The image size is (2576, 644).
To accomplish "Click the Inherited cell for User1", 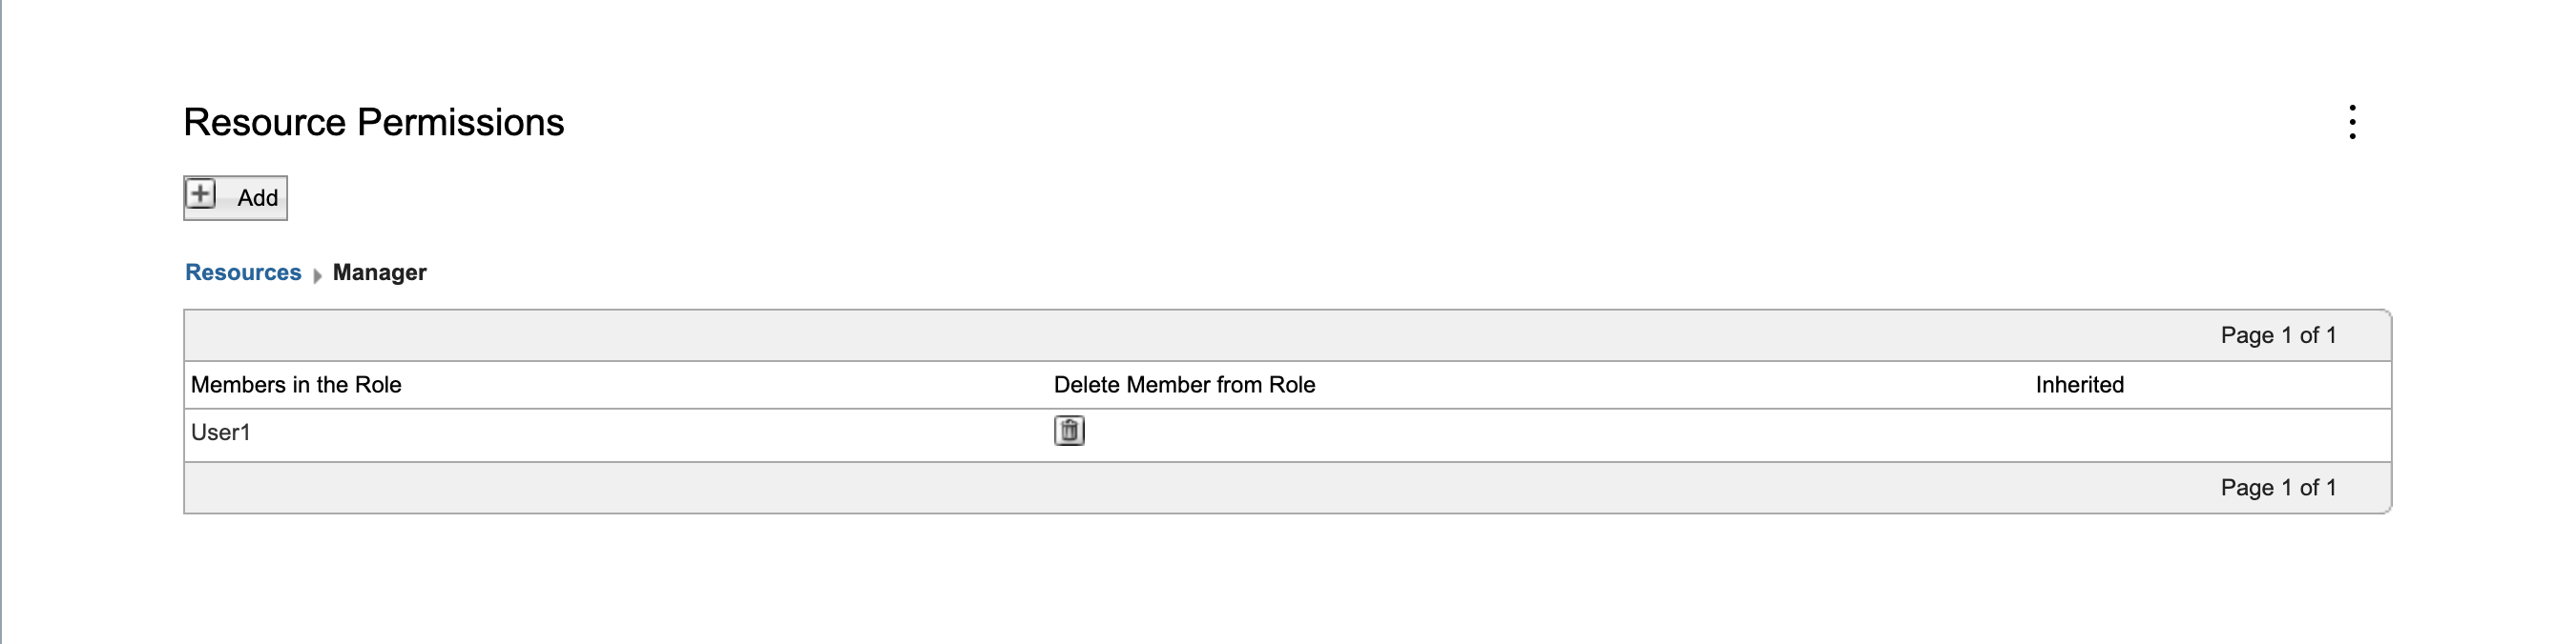I will point(2078,432).
